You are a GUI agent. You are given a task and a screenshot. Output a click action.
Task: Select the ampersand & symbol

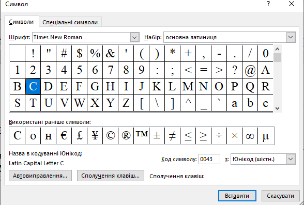pos(111,53)
